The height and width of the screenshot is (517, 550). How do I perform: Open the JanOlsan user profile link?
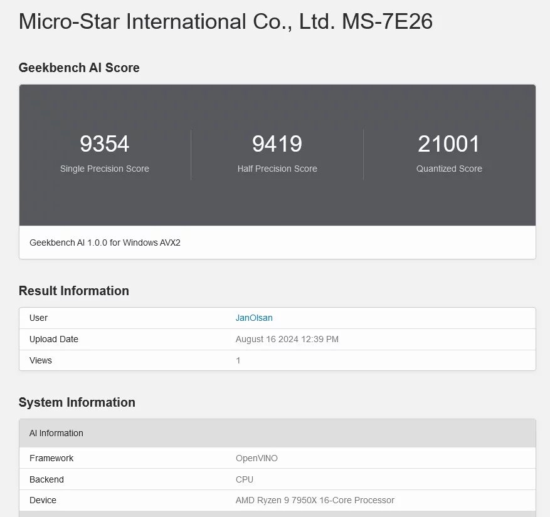[253, 318]
